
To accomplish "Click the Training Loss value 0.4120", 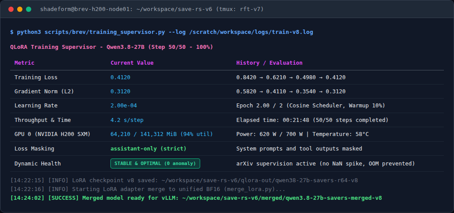I will (x=121, y=77).
